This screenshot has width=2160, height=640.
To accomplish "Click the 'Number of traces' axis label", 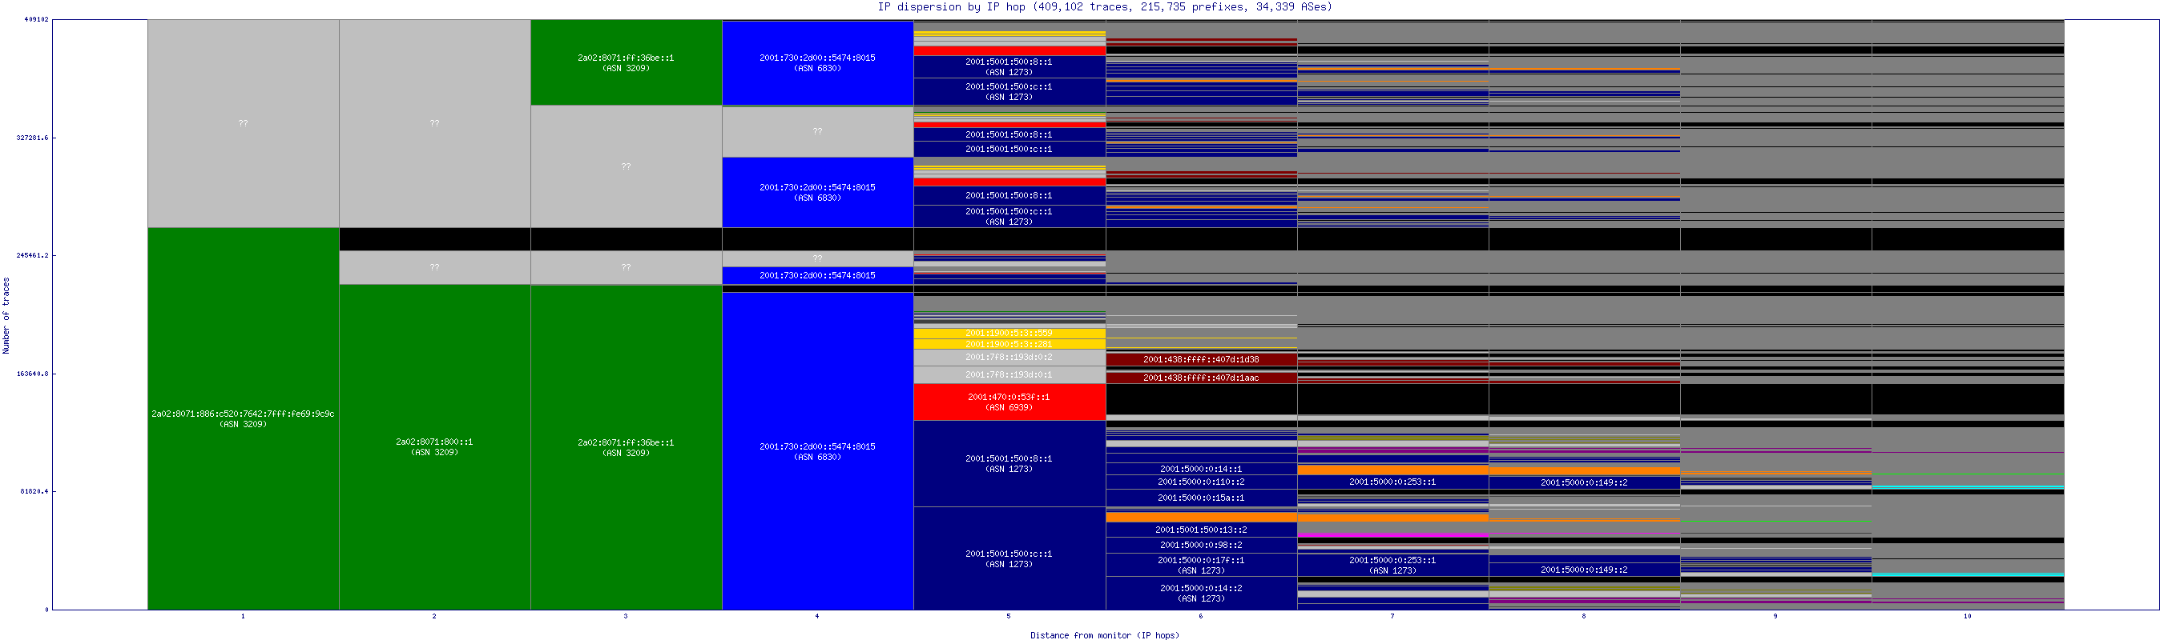I will (x=6, y=315).
